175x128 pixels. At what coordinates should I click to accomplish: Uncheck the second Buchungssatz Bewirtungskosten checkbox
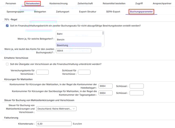7,26
